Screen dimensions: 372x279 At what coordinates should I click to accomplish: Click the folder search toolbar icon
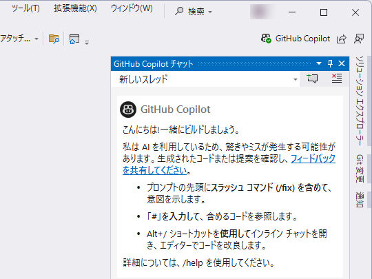tap(54, 39)
